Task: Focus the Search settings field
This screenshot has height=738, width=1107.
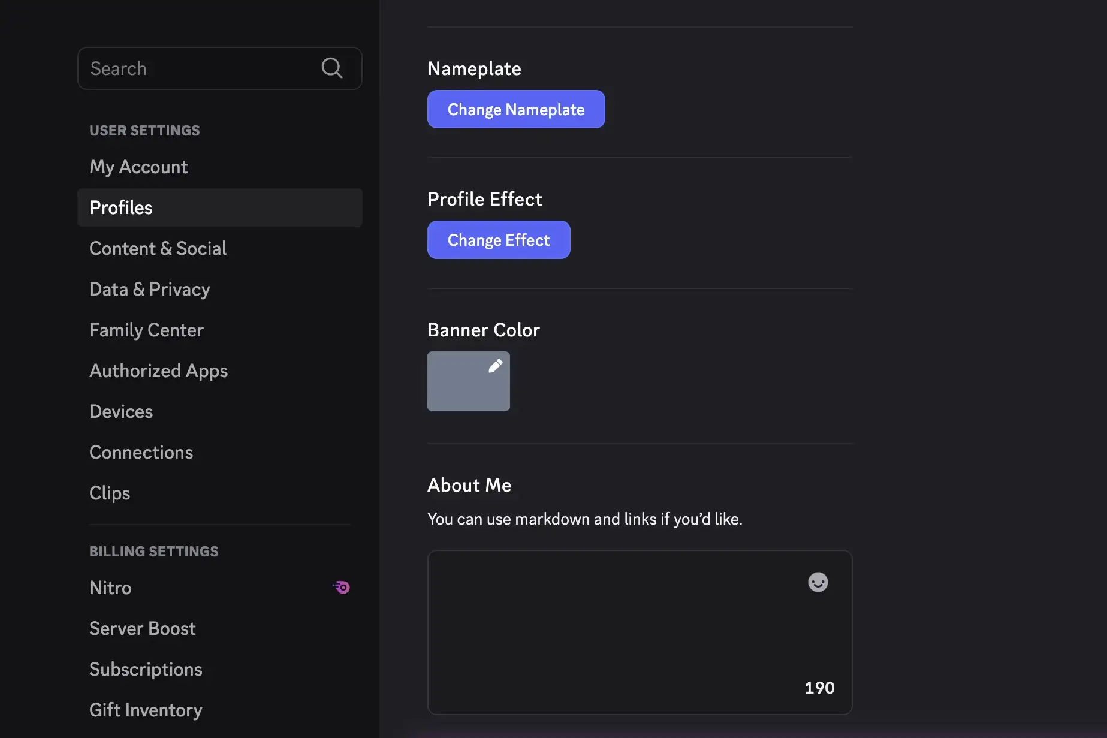Action: 220,68
